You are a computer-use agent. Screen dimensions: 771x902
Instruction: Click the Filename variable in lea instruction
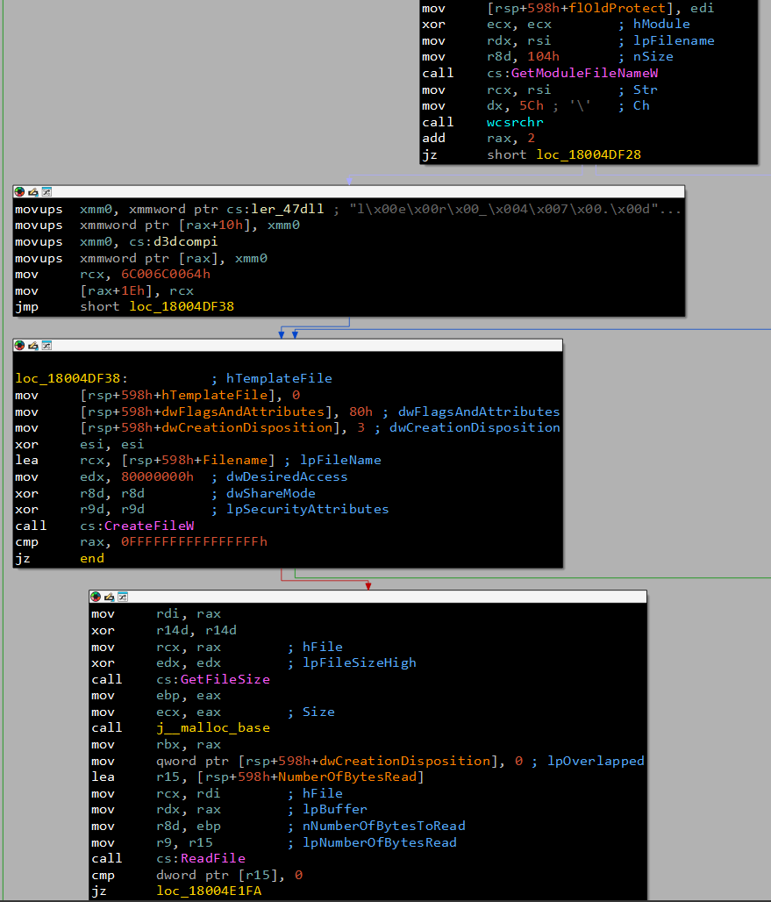(235, 460)
